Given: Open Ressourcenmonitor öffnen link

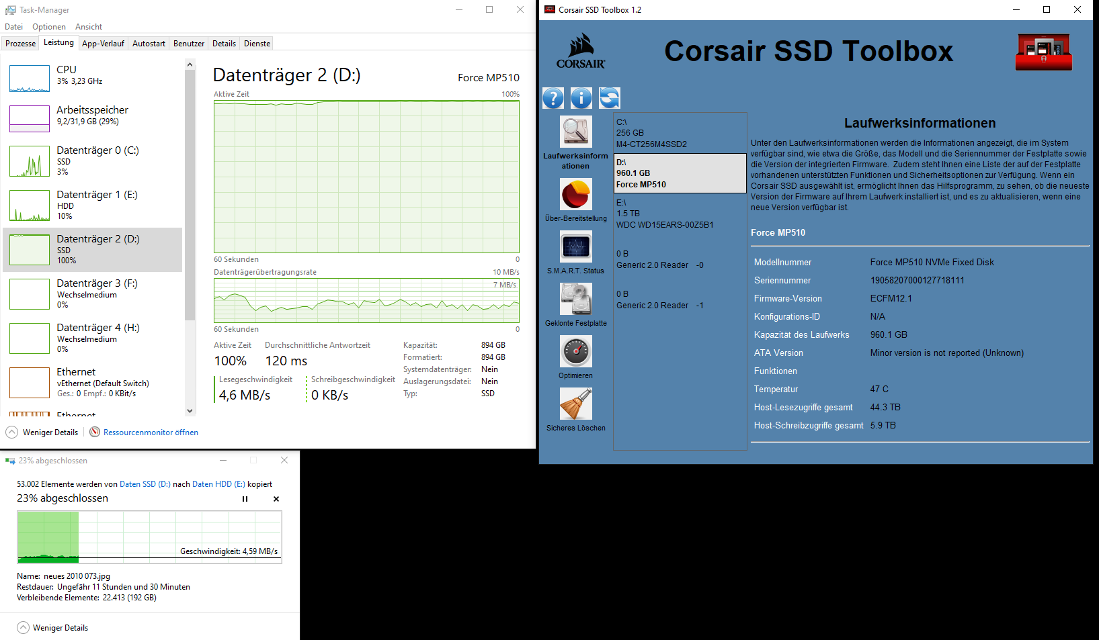Looking at the screenshot, I should pyautogui.click(x=151, y=432).
